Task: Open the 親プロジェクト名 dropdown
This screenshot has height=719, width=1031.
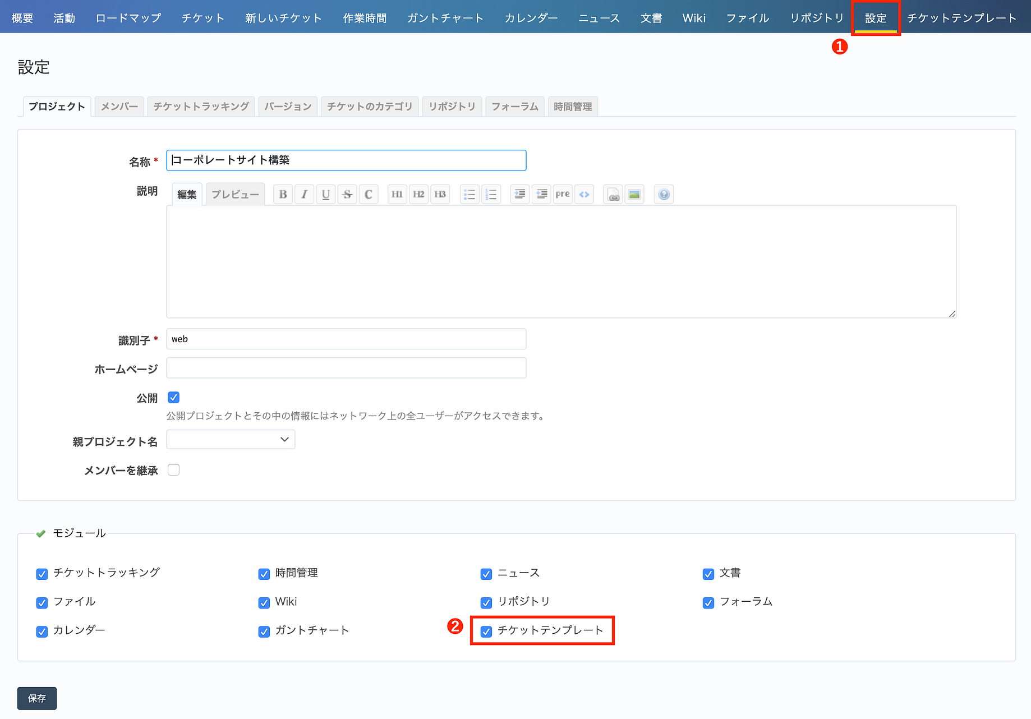Action: [x=230, y=439]
